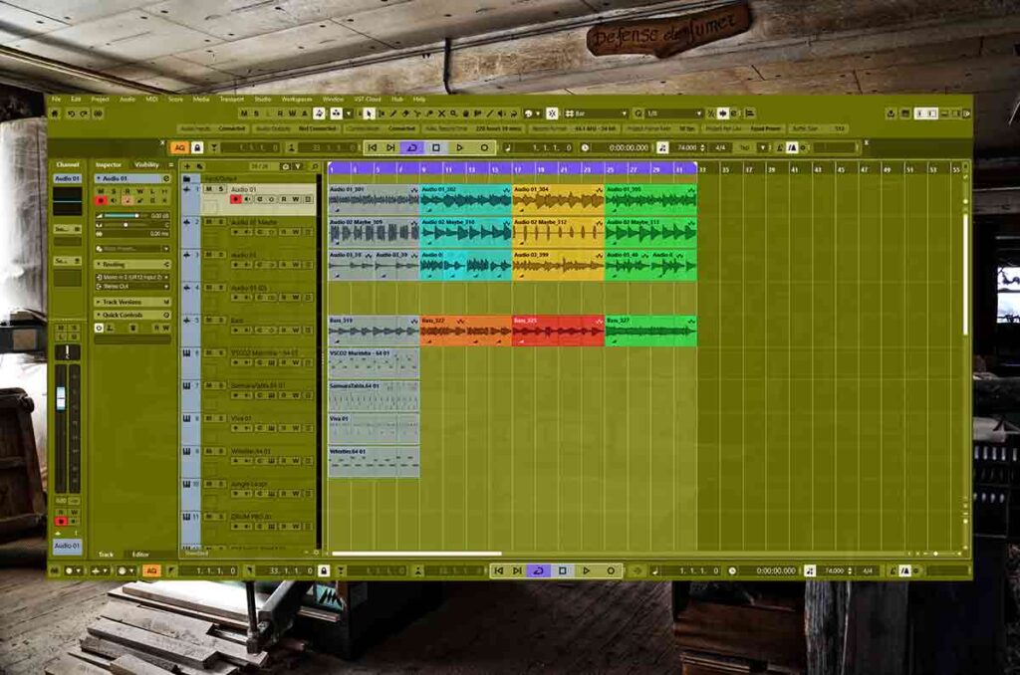Click the Add Track plus icon
This screenshot has height=675, width=1020.
(x=186, y=166)
